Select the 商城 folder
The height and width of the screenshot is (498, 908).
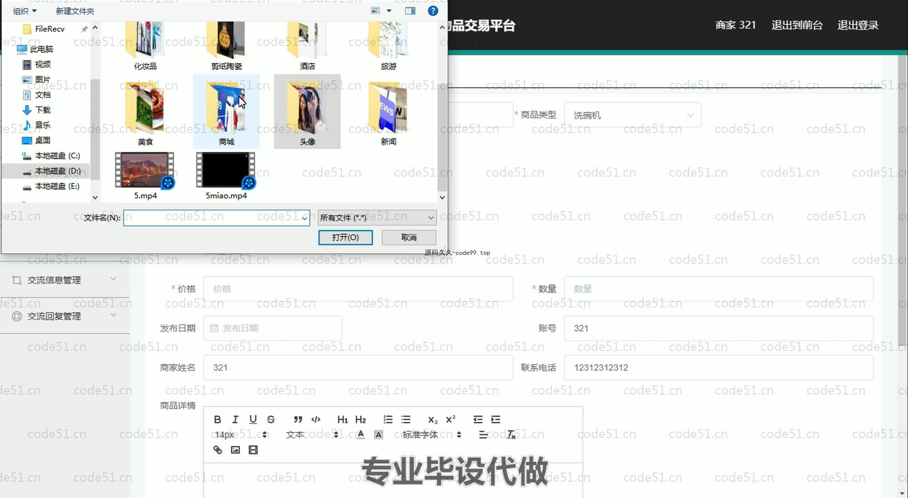226,111
